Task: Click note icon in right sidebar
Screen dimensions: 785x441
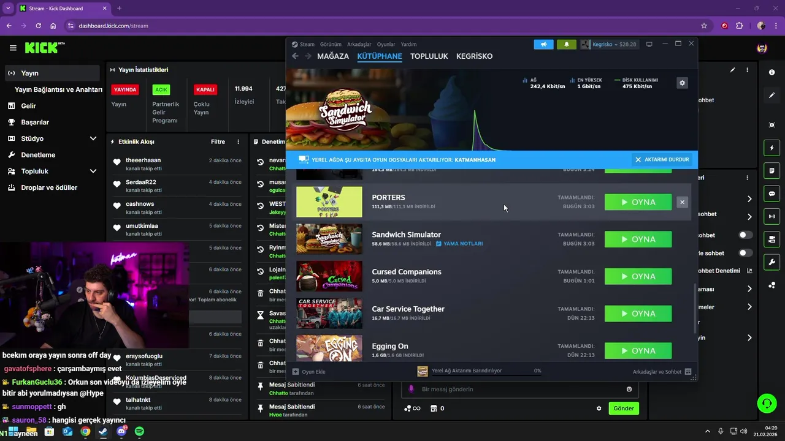Action: (x=772, y=171)
